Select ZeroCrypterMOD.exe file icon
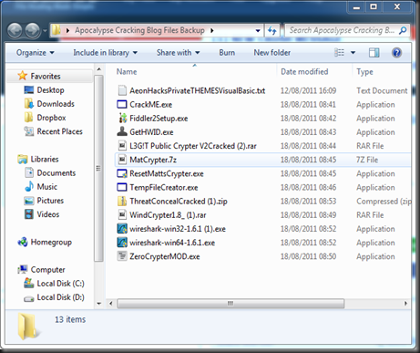The height and width of the screenshot is (353, 420). tap(122, 256)
